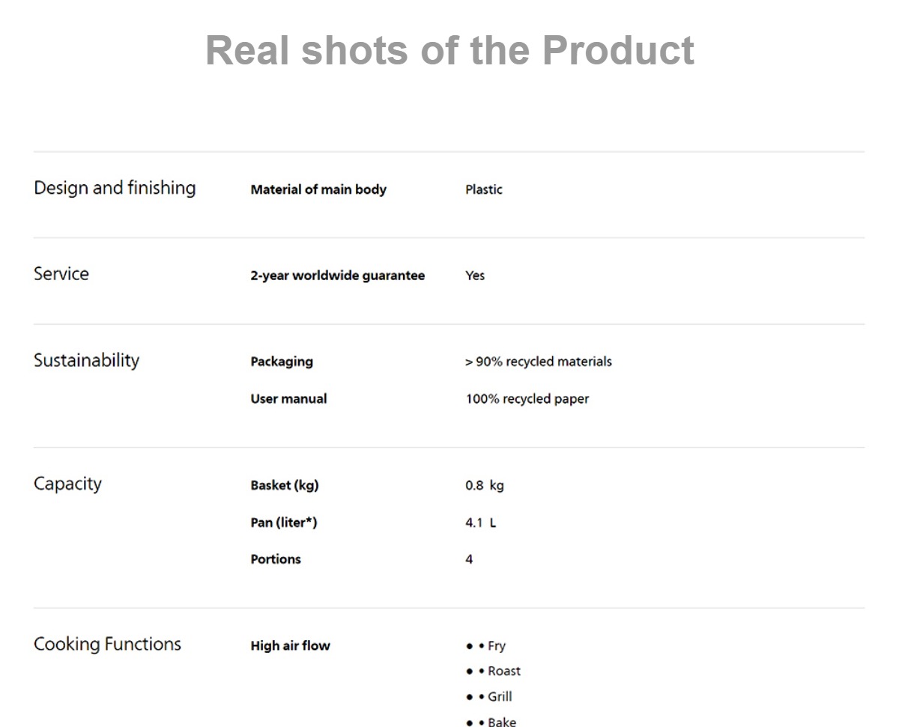Click the '4.1 L' pan value
Screen dimensions: 899x727
tap(480, 523)
